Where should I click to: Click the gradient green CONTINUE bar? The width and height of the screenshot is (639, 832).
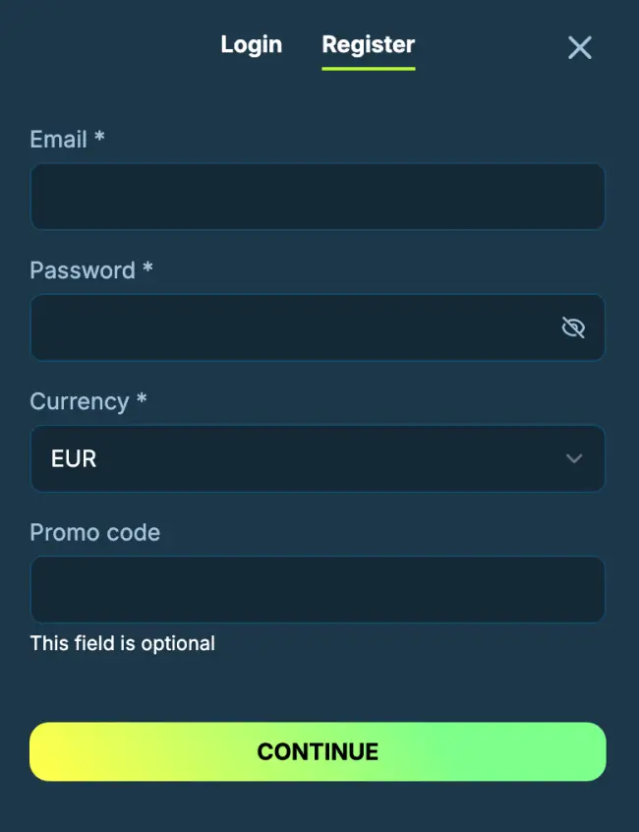tap(318, 751)
